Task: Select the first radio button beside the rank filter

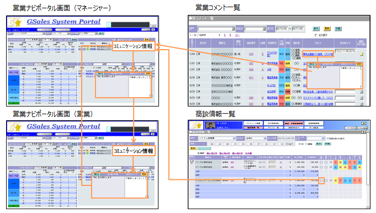Action: [299, 144]
